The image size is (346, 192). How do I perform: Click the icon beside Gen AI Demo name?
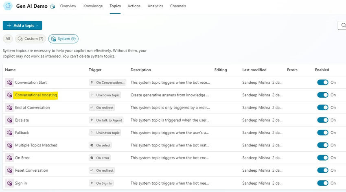(53, 7)
